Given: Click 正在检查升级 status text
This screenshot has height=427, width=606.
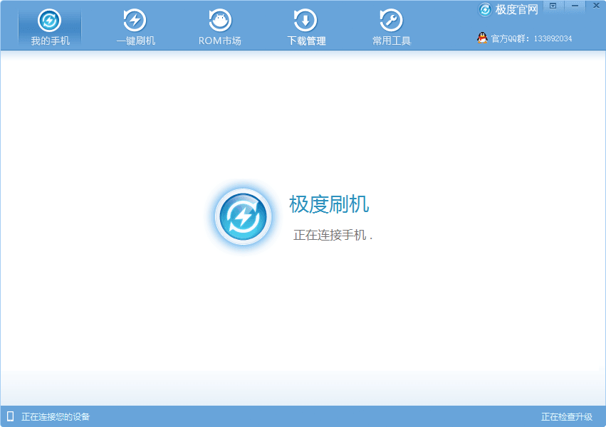Looking at the screenshot, I should click(567, 416).
